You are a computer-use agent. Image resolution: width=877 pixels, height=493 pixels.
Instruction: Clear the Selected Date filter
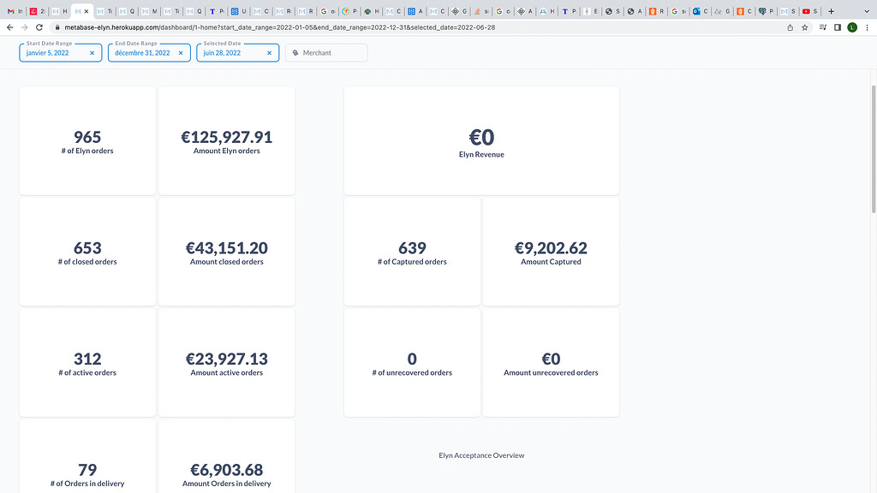coord(269,53)
